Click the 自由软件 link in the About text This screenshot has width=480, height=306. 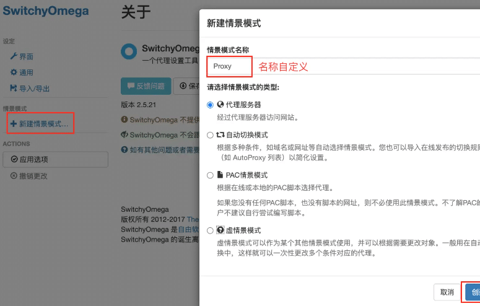[x=188, y=229]
